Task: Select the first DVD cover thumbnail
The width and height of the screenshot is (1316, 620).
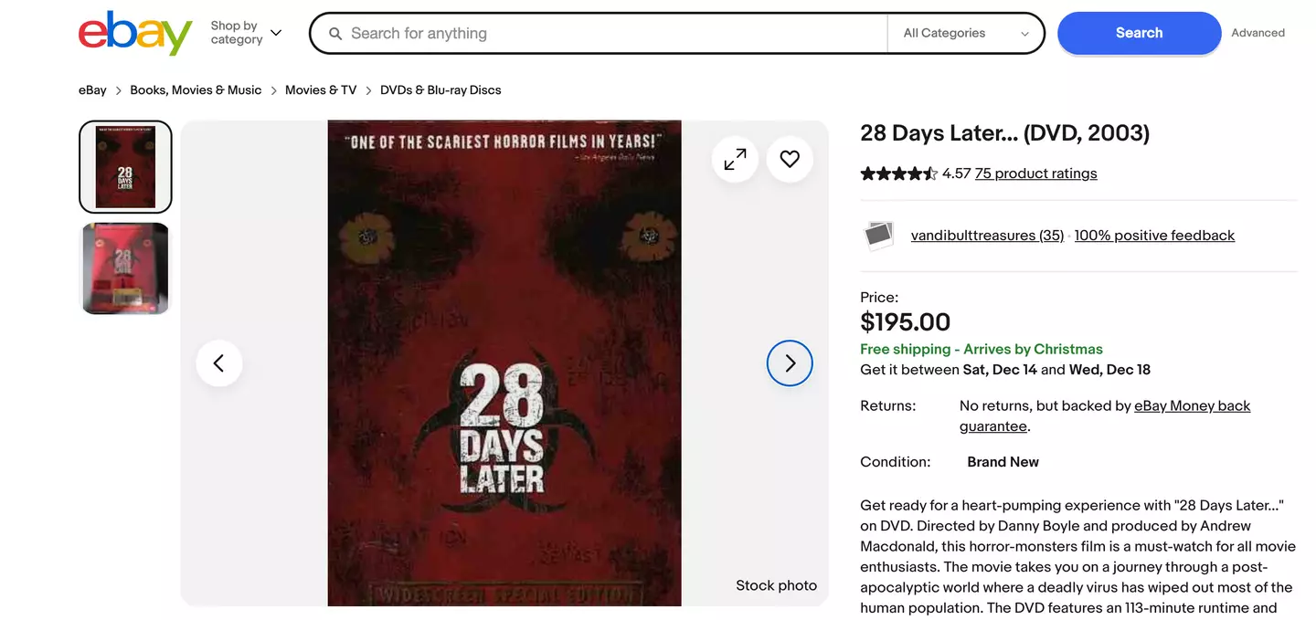Action: 125,167
